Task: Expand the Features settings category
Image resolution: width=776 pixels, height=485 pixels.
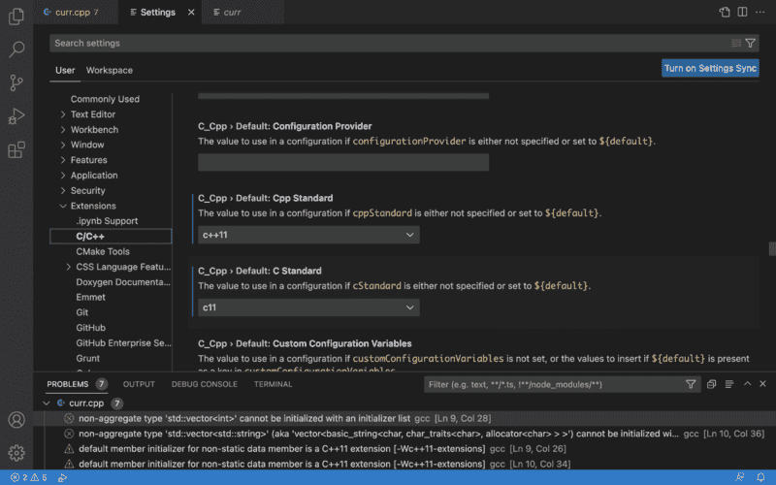Action: (63, 160)
